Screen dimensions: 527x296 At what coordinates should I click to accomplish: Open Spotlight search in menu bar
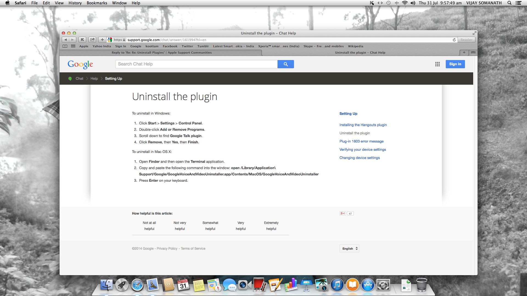point(509,3)
